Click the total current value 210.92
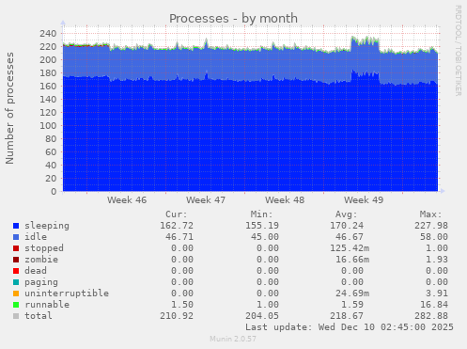 pyautogui.click(x=177, y=316)
